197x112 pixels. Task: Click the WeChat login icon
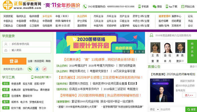tap(30, 69)
